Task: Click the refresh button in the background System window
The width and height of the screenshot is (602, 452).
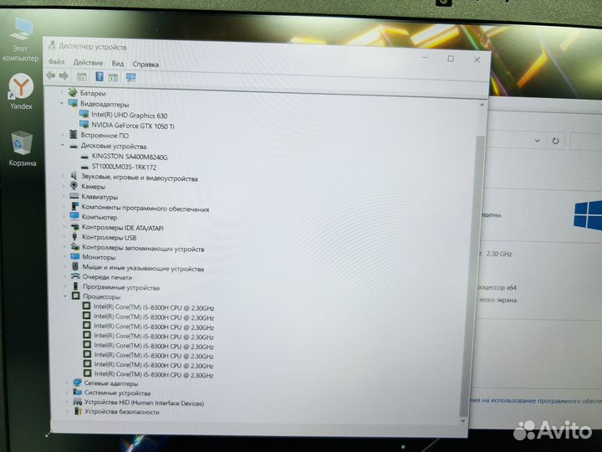Action: point(555,141)
